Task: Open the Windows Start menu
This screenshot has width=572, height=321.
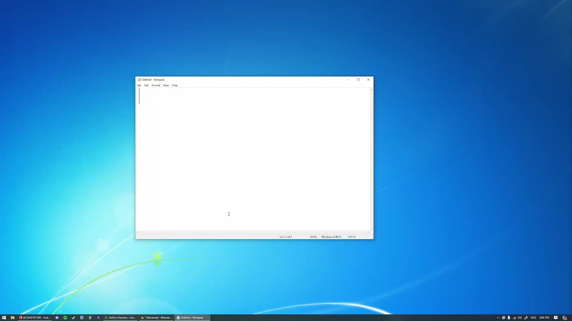Action: tap(4, 318)
